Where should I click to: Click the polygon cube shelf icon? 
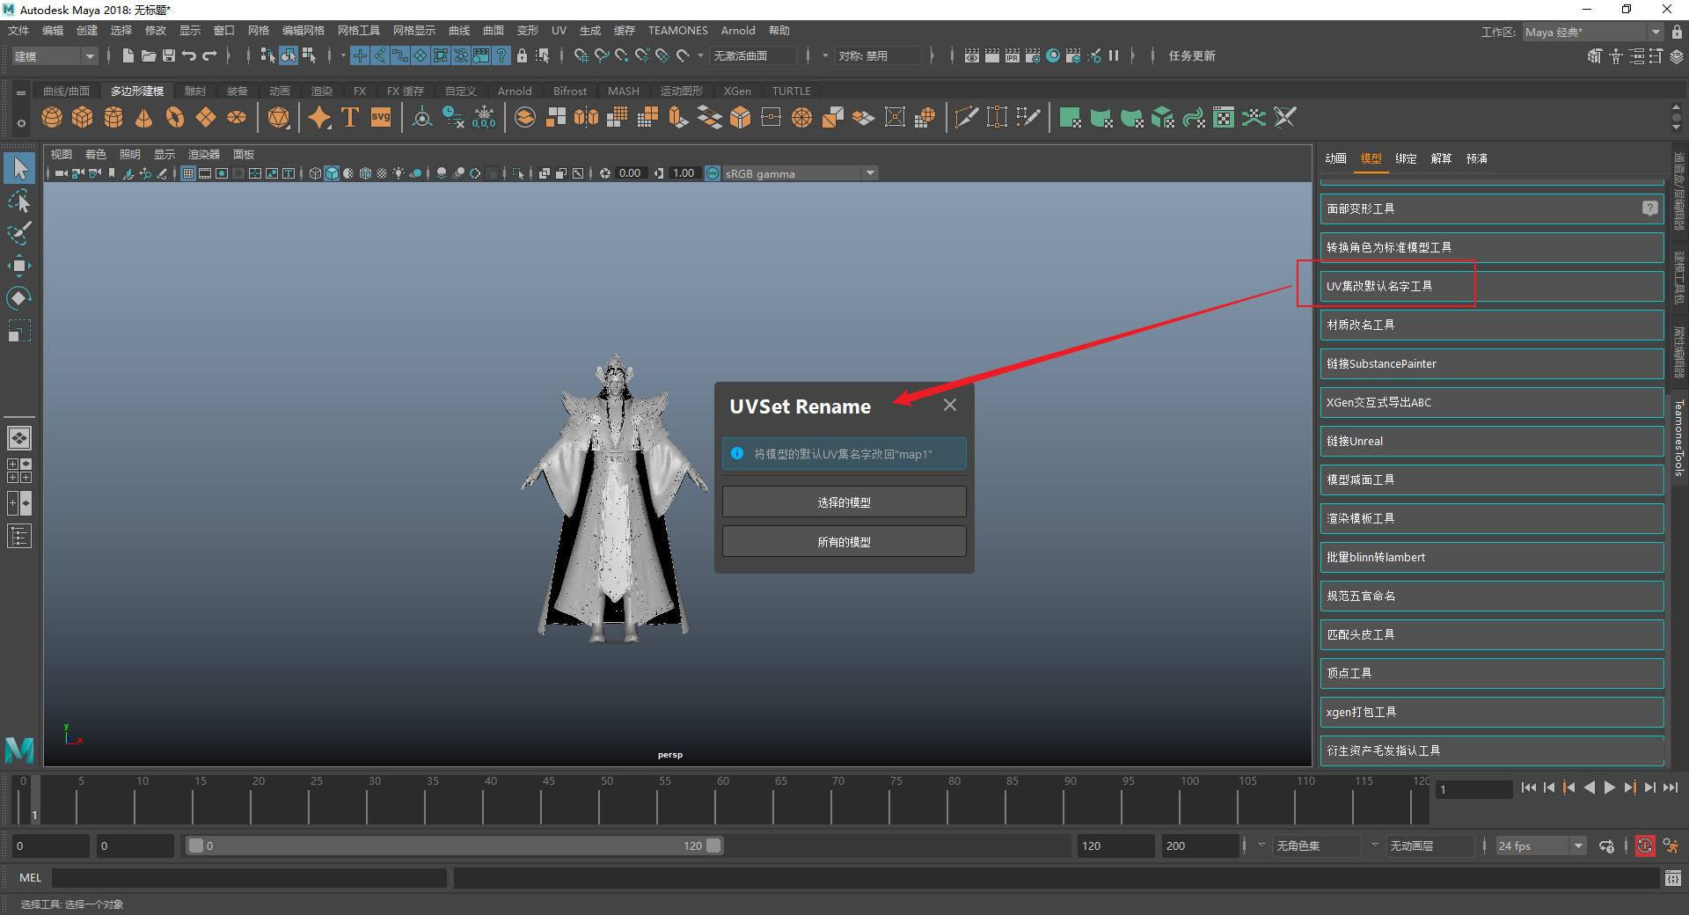83,118
